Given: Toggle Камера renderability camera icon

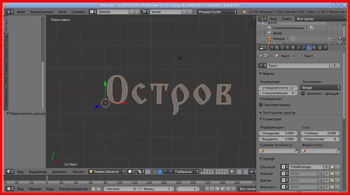Looking at the screenshot, I should (x=340, y=39).
